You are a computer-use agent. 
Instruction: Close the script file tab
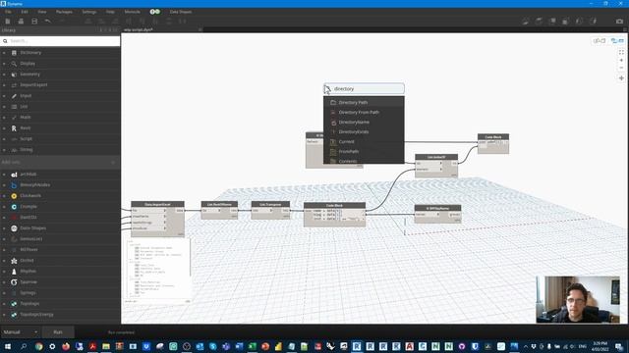coord(200,29)
